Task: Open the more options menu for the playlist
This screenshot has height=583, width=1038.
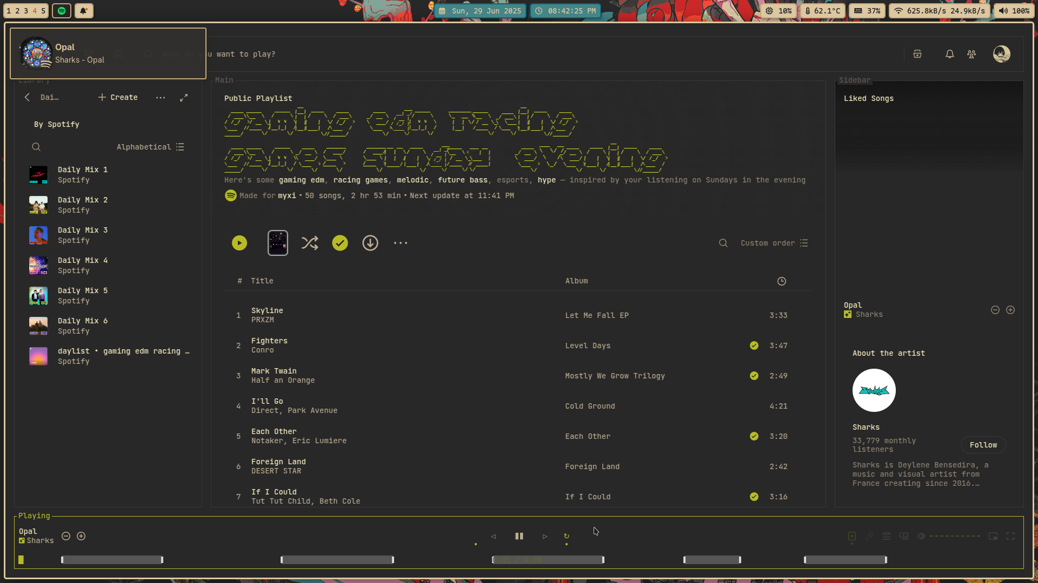Action: tap(401, 243)
